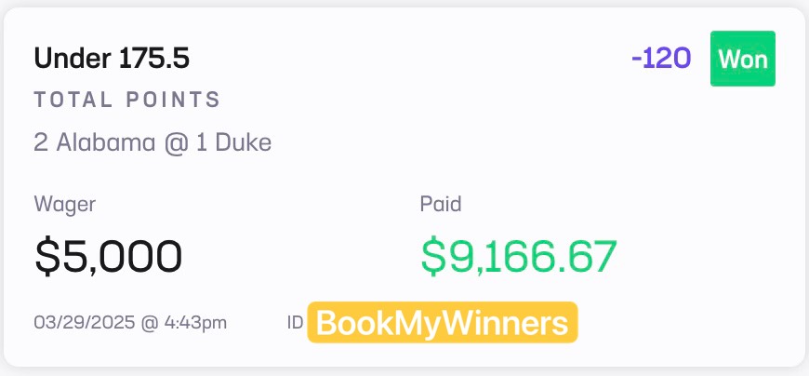Open the 2 Alabama @ 1 Duke matchup

pyautogui.click(x=153, y=142)
